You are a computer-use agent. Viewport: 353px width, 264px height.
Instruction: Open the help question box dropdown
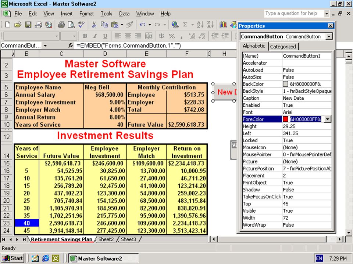pyautogui.click(x=327, y=14)
